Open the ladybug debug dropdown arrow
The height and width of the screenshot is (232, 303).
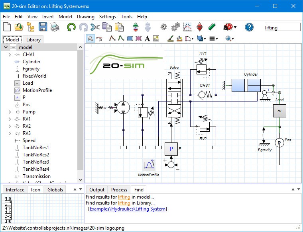235,27
